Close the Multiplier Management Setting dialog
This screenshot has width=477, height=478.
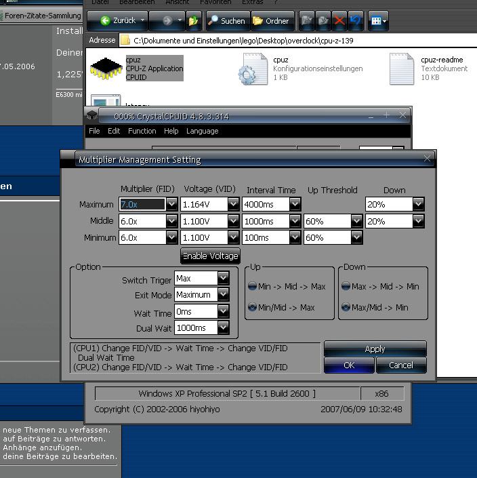[427, 158]
